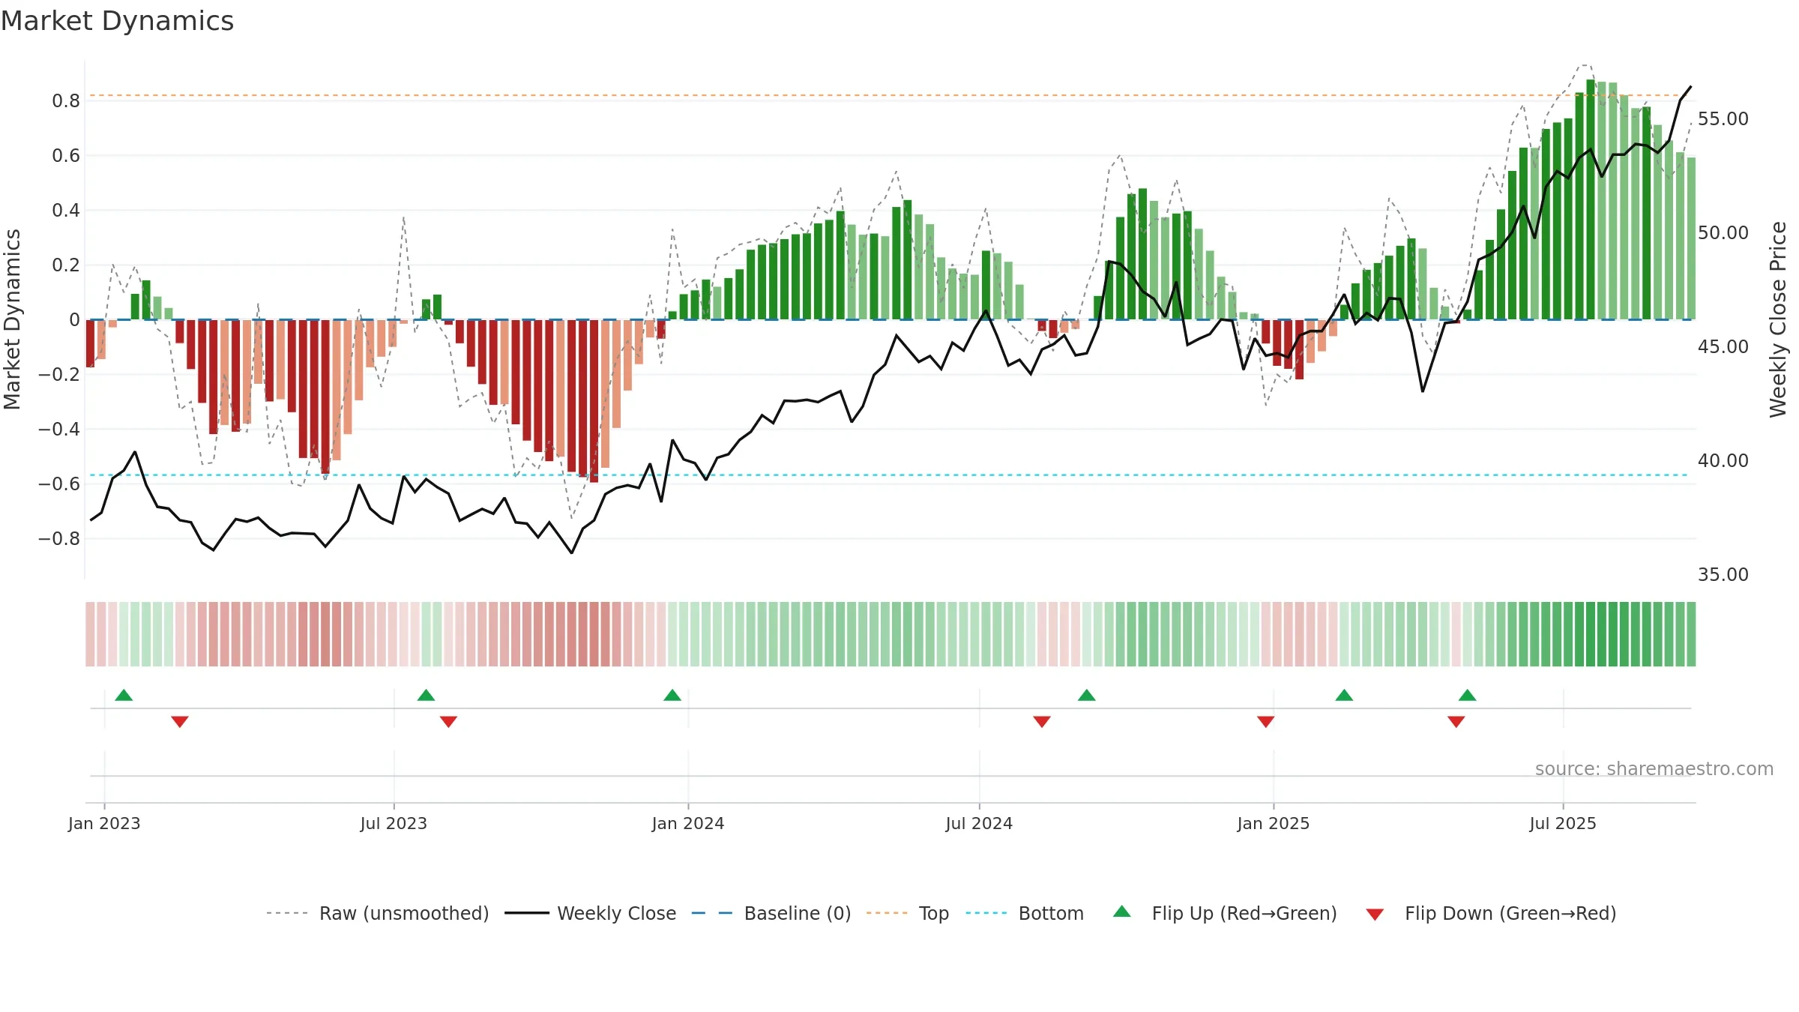The image size is (1799, 1012).
Task: Click the blue dashed Baseline legend line sample
Action: click(x=712, y=913)
